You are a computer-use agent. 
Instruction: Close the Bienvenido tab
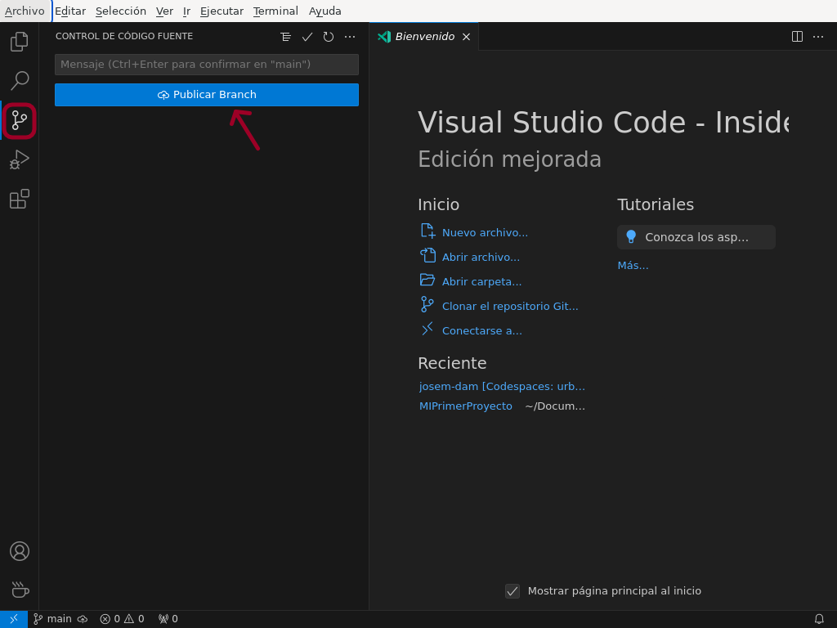(466, 36)
